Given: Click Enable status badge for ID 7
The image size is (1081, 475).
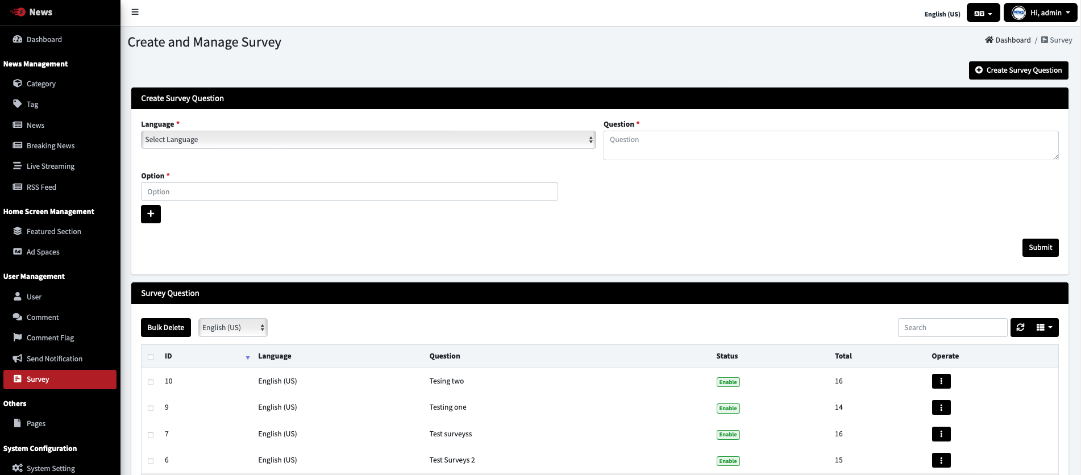Looking at the screenshot, I should coord(728,435).
